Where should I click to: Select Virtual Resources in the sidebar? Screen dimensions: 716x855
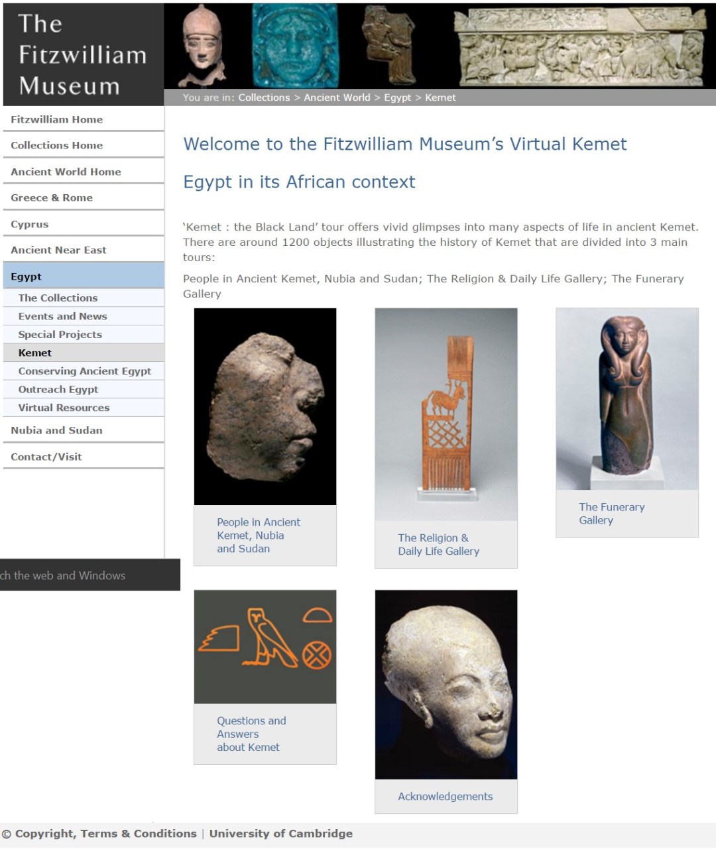pos(64,408)
